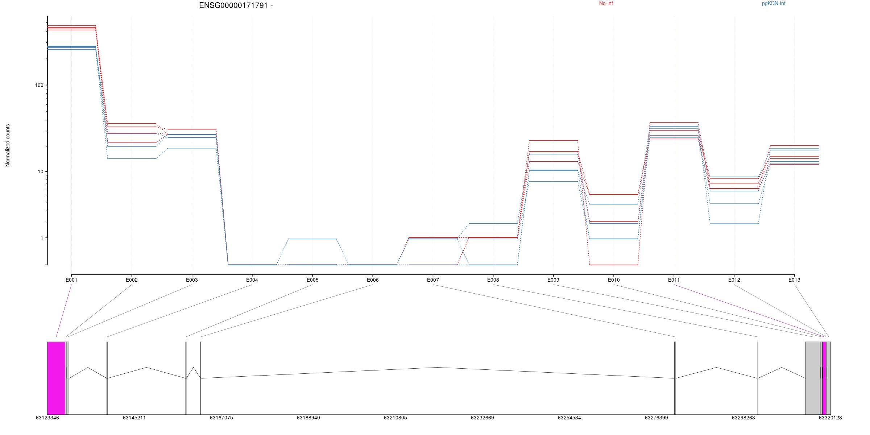Select exon label E006

(x=373, y=280)
